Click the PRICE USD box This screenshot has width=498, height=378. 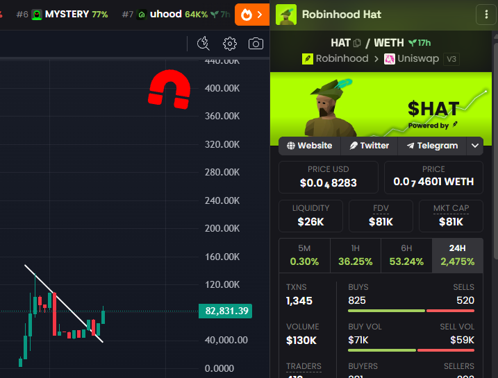329,178
